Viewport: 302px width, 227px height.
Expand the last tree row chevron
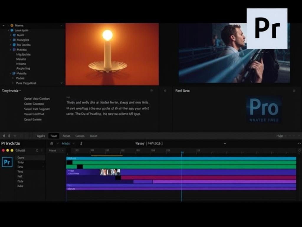click(13, 83)
